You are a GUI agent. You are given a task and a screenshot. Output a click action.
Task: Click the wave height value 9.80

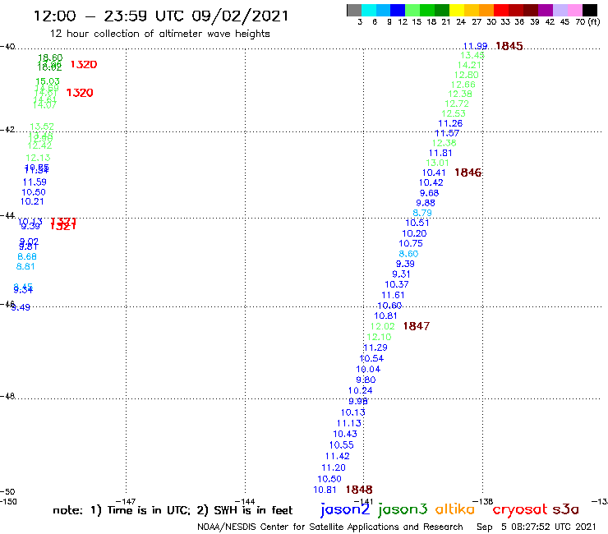[366, 380]
